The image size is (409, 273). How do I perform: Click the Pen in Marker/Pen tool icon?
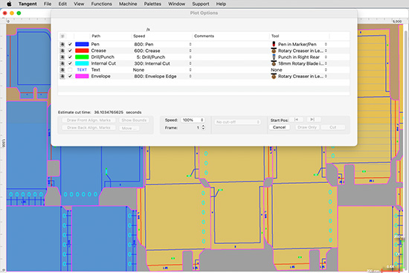[274, 44]
